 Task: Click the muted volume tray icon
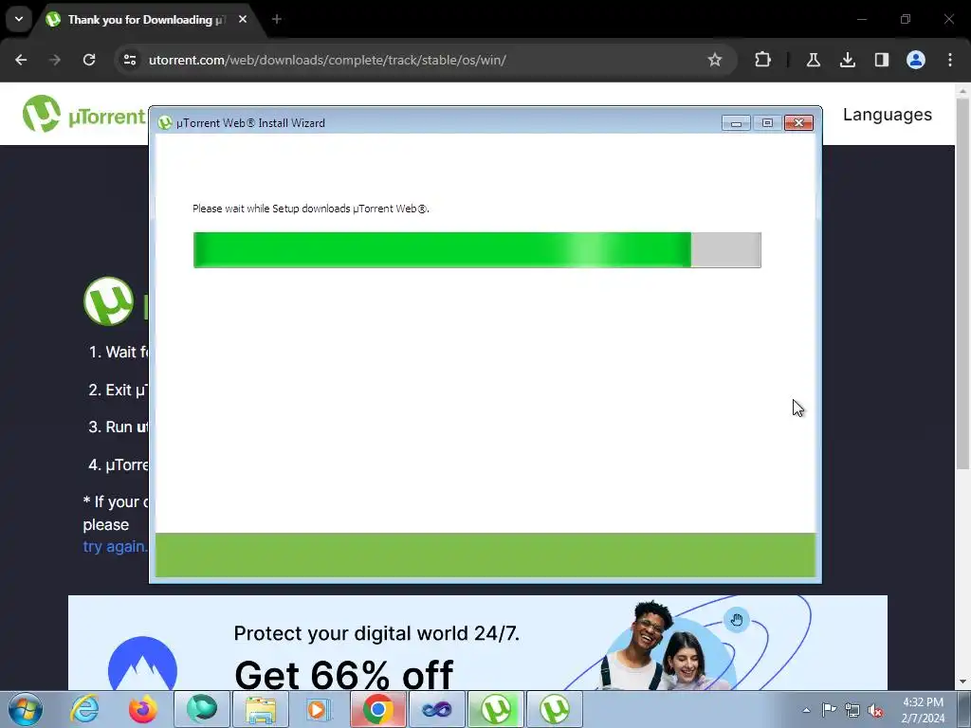coord(875,710)
